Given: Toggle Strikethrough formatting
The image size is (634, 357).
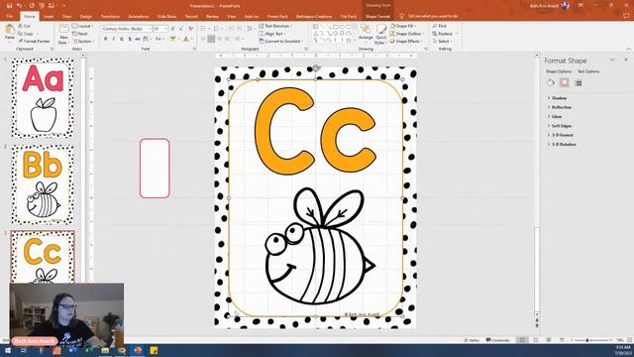Looking at the screenshot, I should tap(138, 39).
